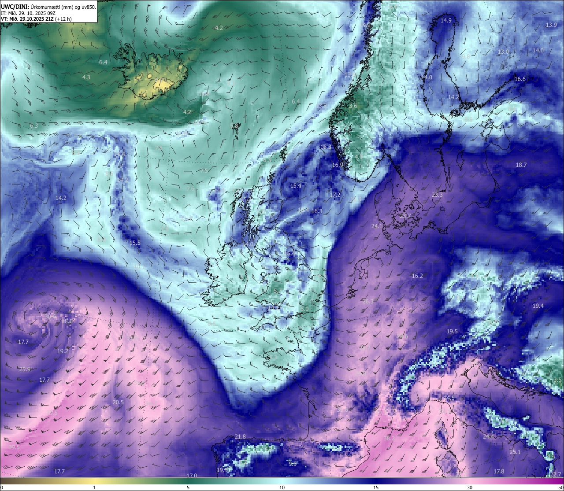Click the 6.3 value label
Screen dimensions: 564x491
pyautogui.click(x=34, y=126)
